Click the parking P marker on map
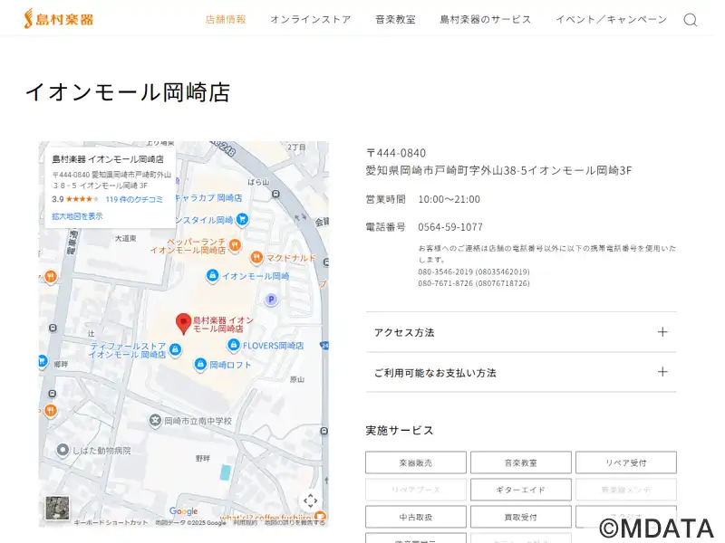Image resolution: width=725 pixels, height=543 pixels. click(270, 300)
